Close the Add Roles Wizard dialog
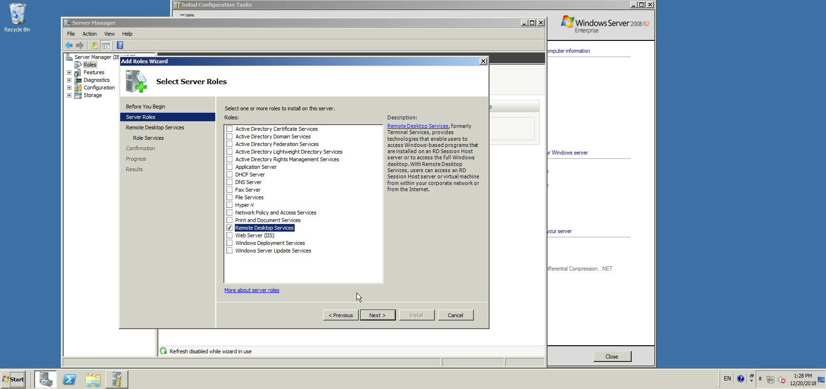This screenshot has width=826, height=389. (483, 61)
